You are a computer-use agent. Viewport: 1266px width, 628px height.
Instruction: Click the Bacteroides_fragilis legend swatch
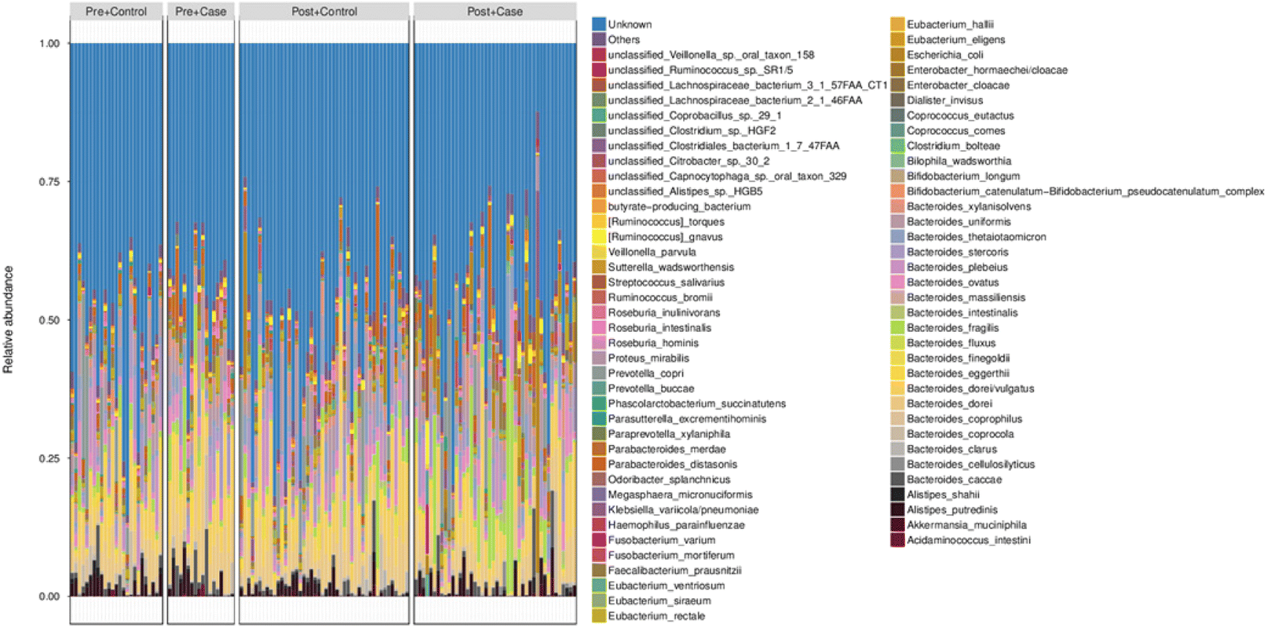click(x=898, y=327)
